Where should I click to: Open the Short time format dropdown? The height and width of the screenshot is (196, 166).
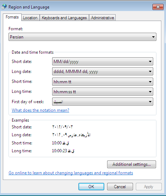click(103, 81)
